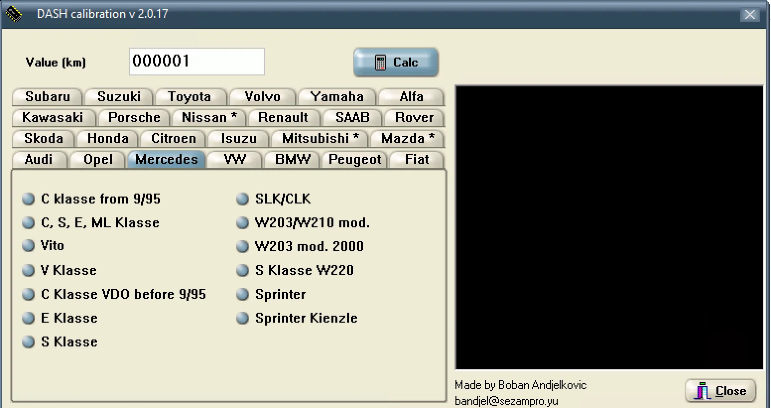Screen dimensions: 771x408
Task: Choose the W203/W210 mod. option
Action: coord(303,223)
